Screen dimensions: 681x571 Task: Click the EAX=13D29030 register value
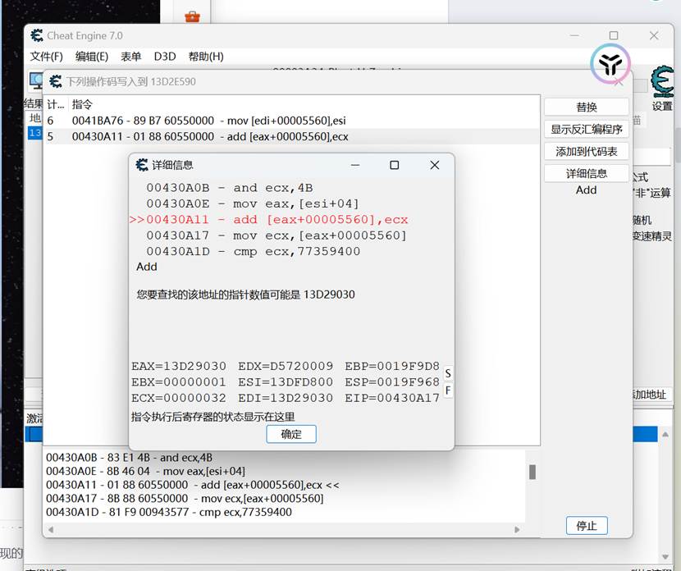tap(179, 367)
